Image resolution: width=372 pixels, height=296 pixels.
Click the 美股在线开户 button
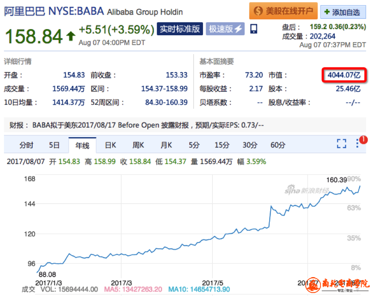(x=283, y=11)
